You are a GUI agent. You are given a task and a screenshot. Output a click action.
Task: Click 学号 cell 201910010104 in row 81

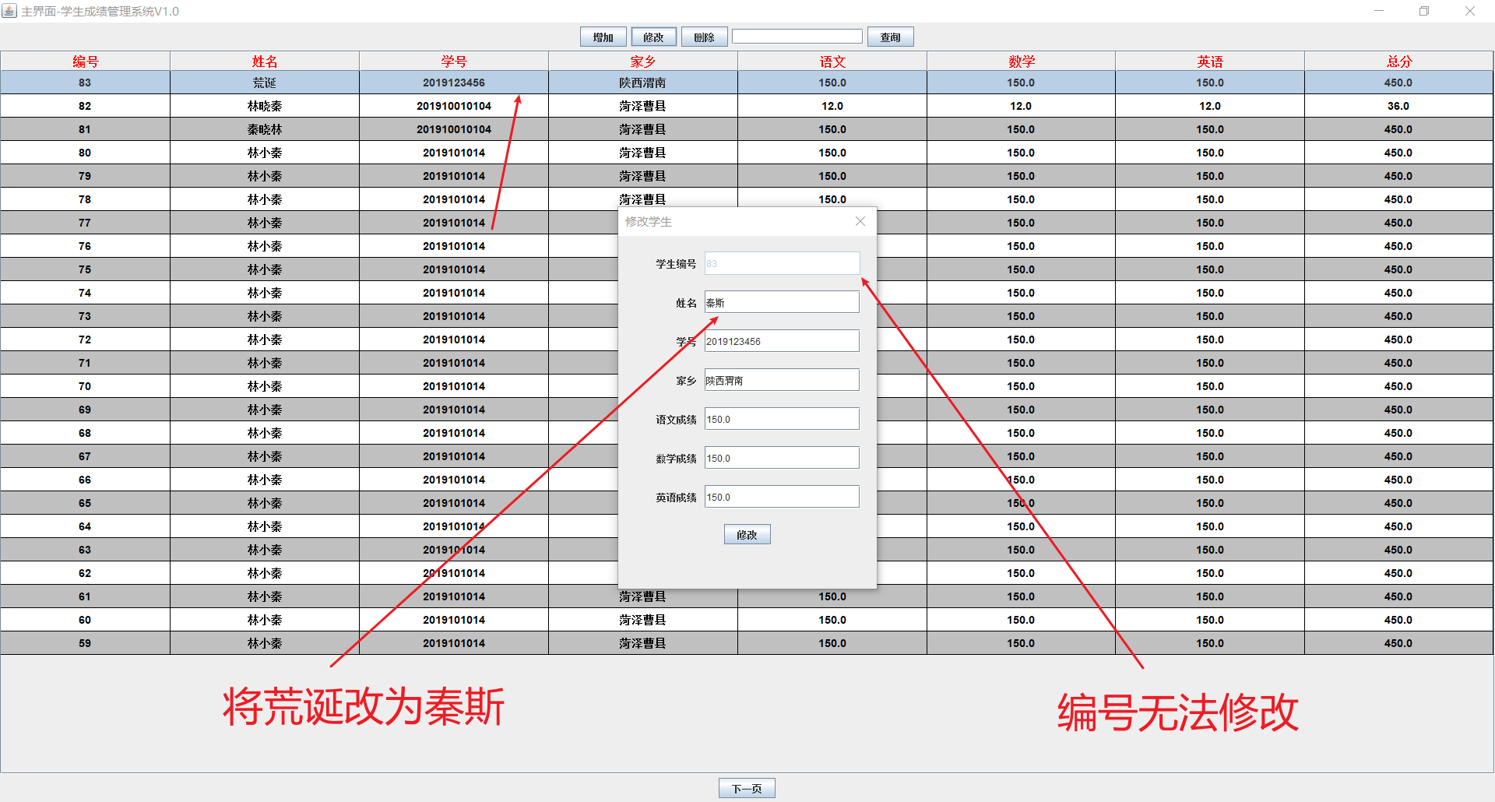454,129
